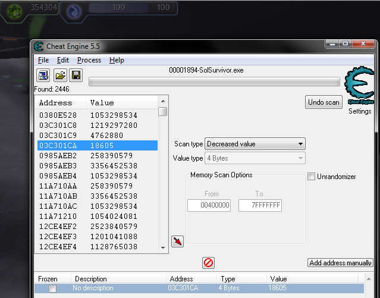The height and width of the screenshot is (298, 380).
Task: Select result row 11A71210
Action: coord(97,217)
